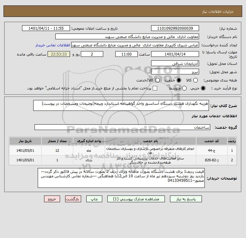Screen dimensions: 246x238
Task: Click the تاریخ نیاز column header
Action: (x=25, y=141)
